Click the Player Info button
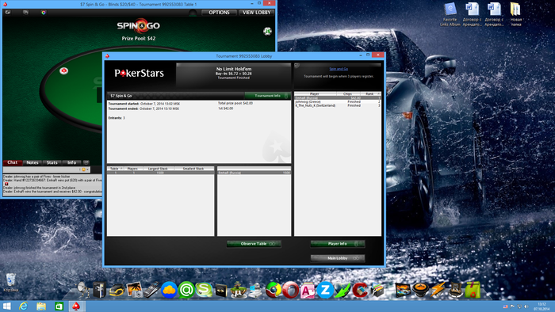This screenshot has width=555, height=312. point(338,244)
